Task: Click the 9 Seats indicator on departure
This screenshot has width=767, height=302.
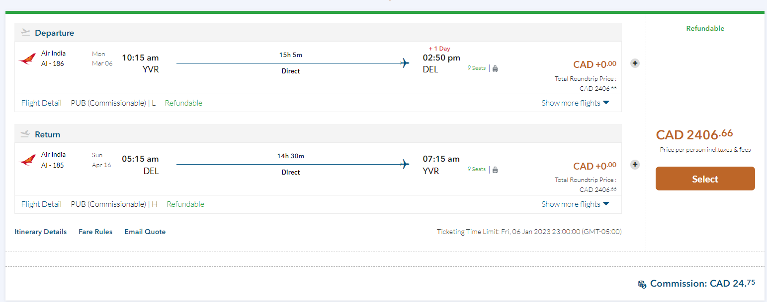Action: (476, 68)
